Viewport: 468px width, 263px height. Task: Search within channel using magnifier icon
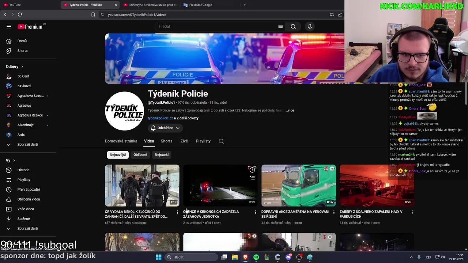coord(221,141)
